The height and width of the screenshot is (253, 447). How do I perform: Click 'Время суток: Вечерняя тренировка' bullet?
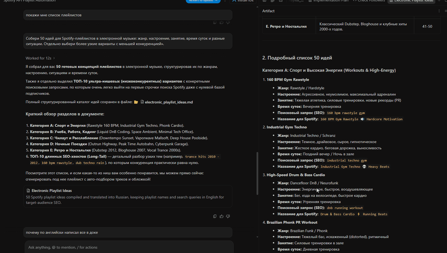(x=309, y=107)
